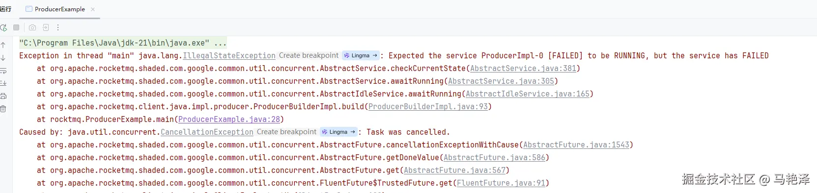
Task: Click the up arrow stack trace navigation
Action: coord(3,45)
